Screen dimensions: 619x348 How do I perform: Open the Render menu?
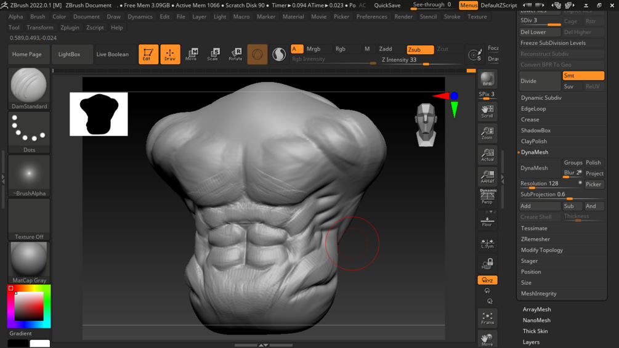pyautogui.click(x=403, y=17)
